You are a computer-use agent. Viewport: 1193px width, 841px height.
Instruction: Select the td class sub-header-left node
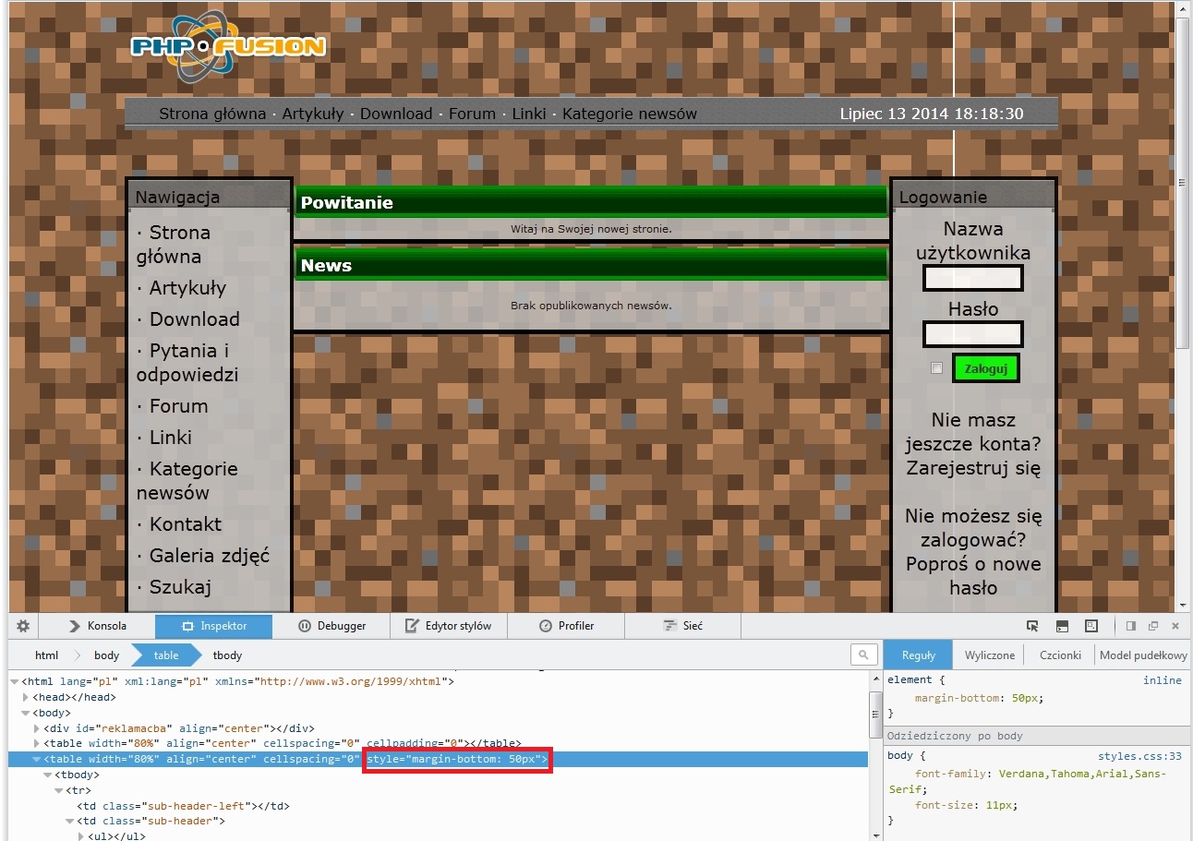coord(184,806)
